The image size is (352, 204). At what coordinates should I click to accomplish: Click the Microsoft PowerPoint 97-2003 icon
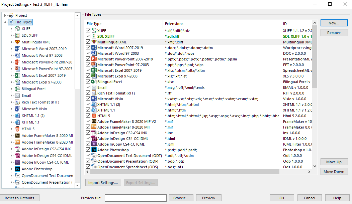tap(17, 69)
